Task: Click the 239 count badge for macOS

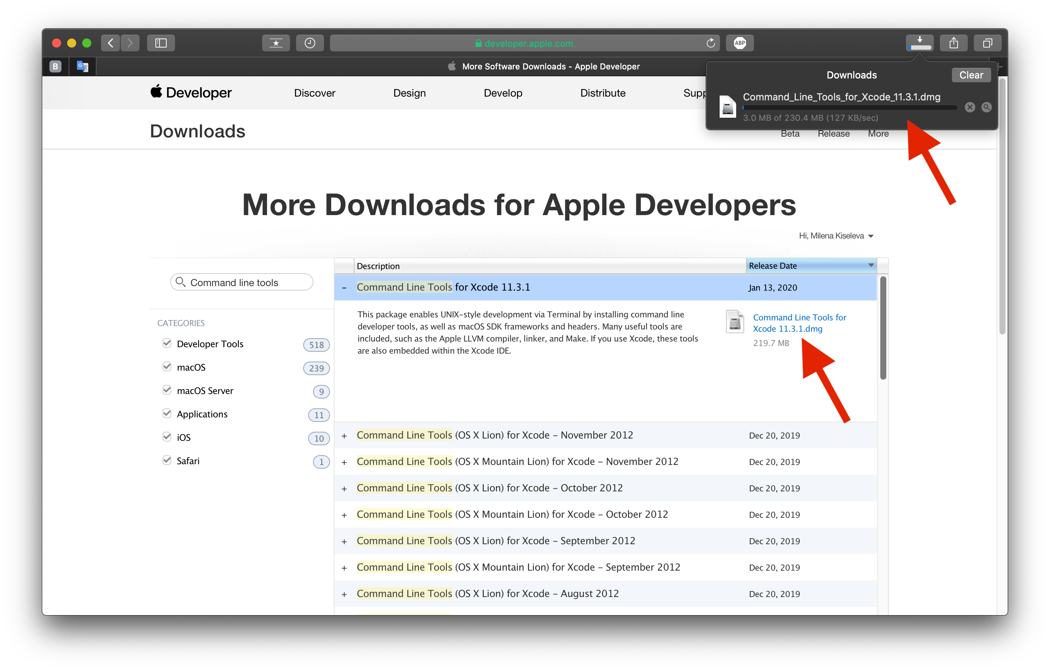Action: (x=316, y=368)
